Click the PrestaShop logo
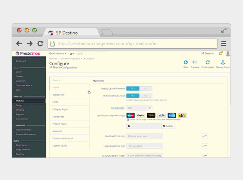This screenshot has height=180, width=243. point(28,54)
